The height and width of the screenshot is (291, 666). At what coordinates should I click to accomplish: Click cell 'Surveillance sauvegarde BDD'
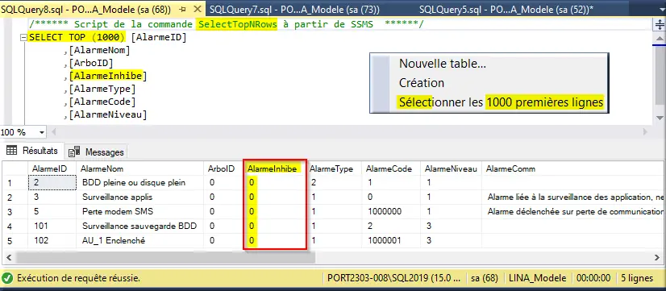pos(139,226)
